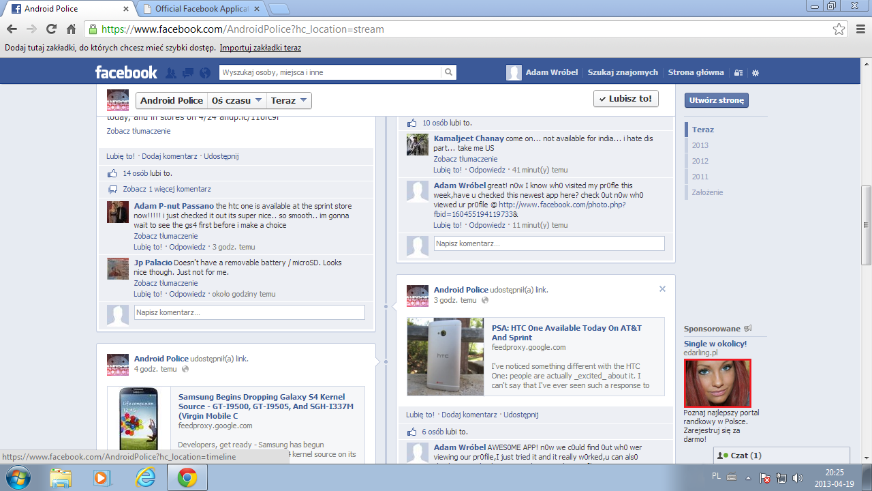872x491 pixels.
Task: Reload the page with the refresh icon
Action: point(51,29)
